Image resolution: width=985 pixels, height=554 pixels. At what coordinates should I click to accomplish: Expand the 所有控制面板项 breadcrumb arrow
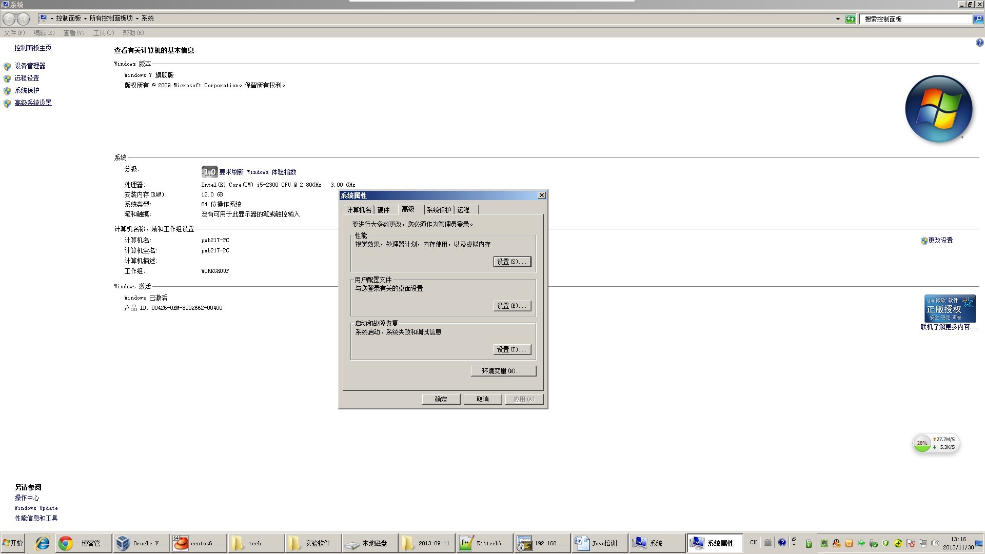pos(137,18)
